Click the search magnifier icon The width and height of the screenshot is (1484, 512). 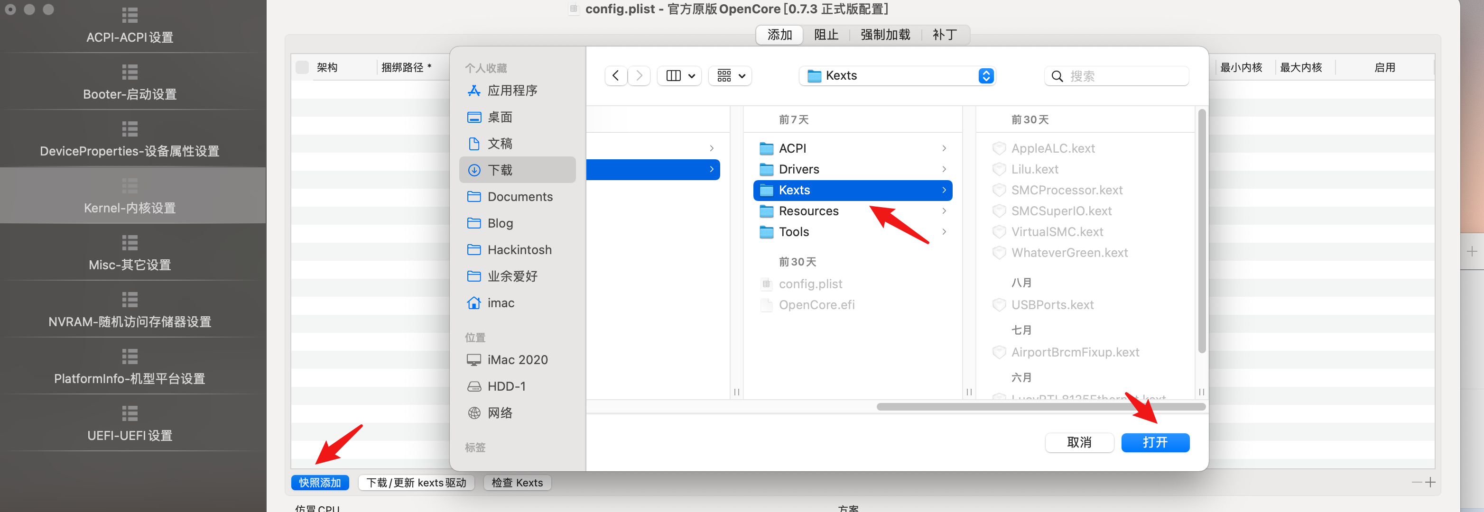pyautogui.click(x=1057, y=76)
